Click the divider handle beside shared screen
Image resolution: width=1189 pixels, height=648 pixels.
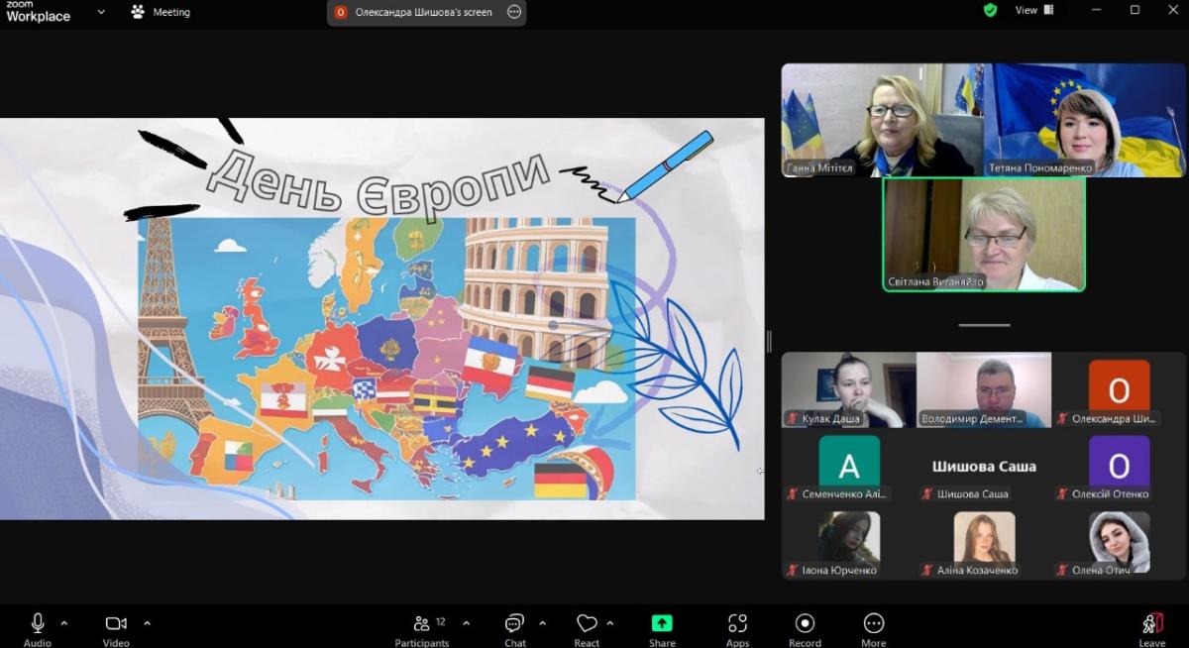coord(769,341)
